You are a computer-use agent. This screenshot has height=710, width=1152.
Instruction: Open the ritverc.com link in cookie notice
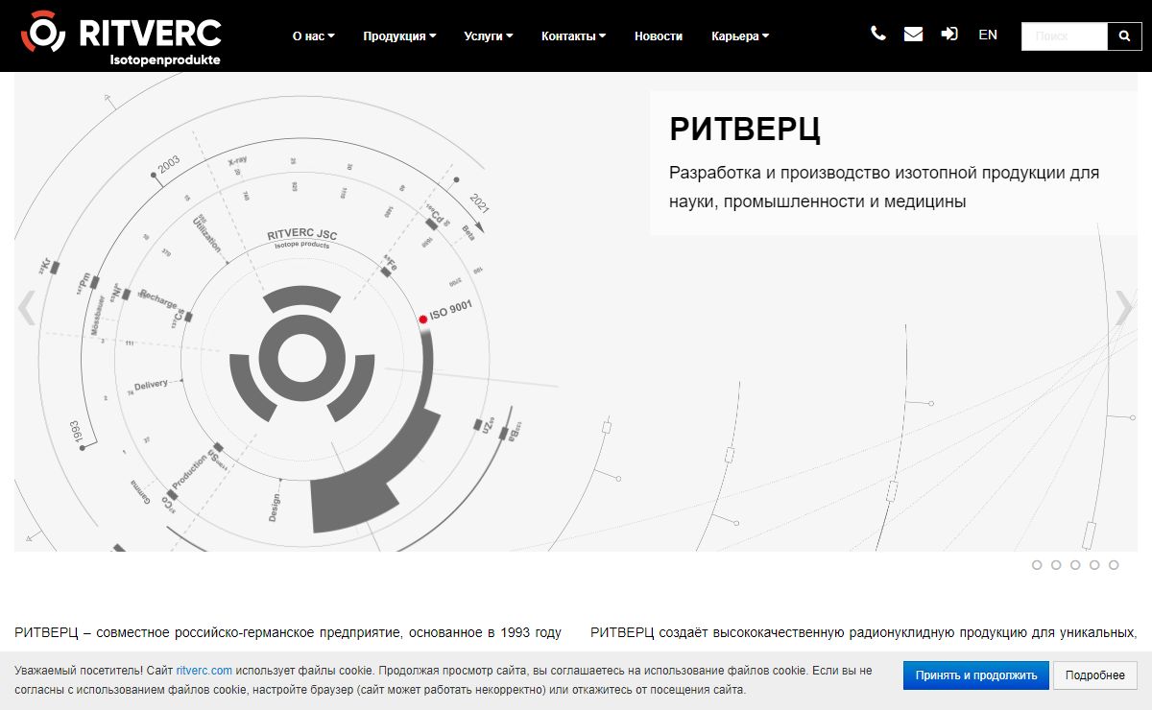tap(204, 671)
